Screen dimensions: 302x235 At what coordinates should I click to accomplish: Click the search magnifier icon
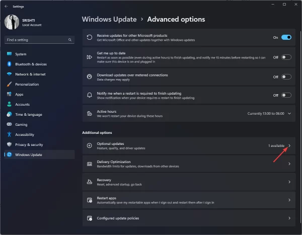tap(70, 40)
